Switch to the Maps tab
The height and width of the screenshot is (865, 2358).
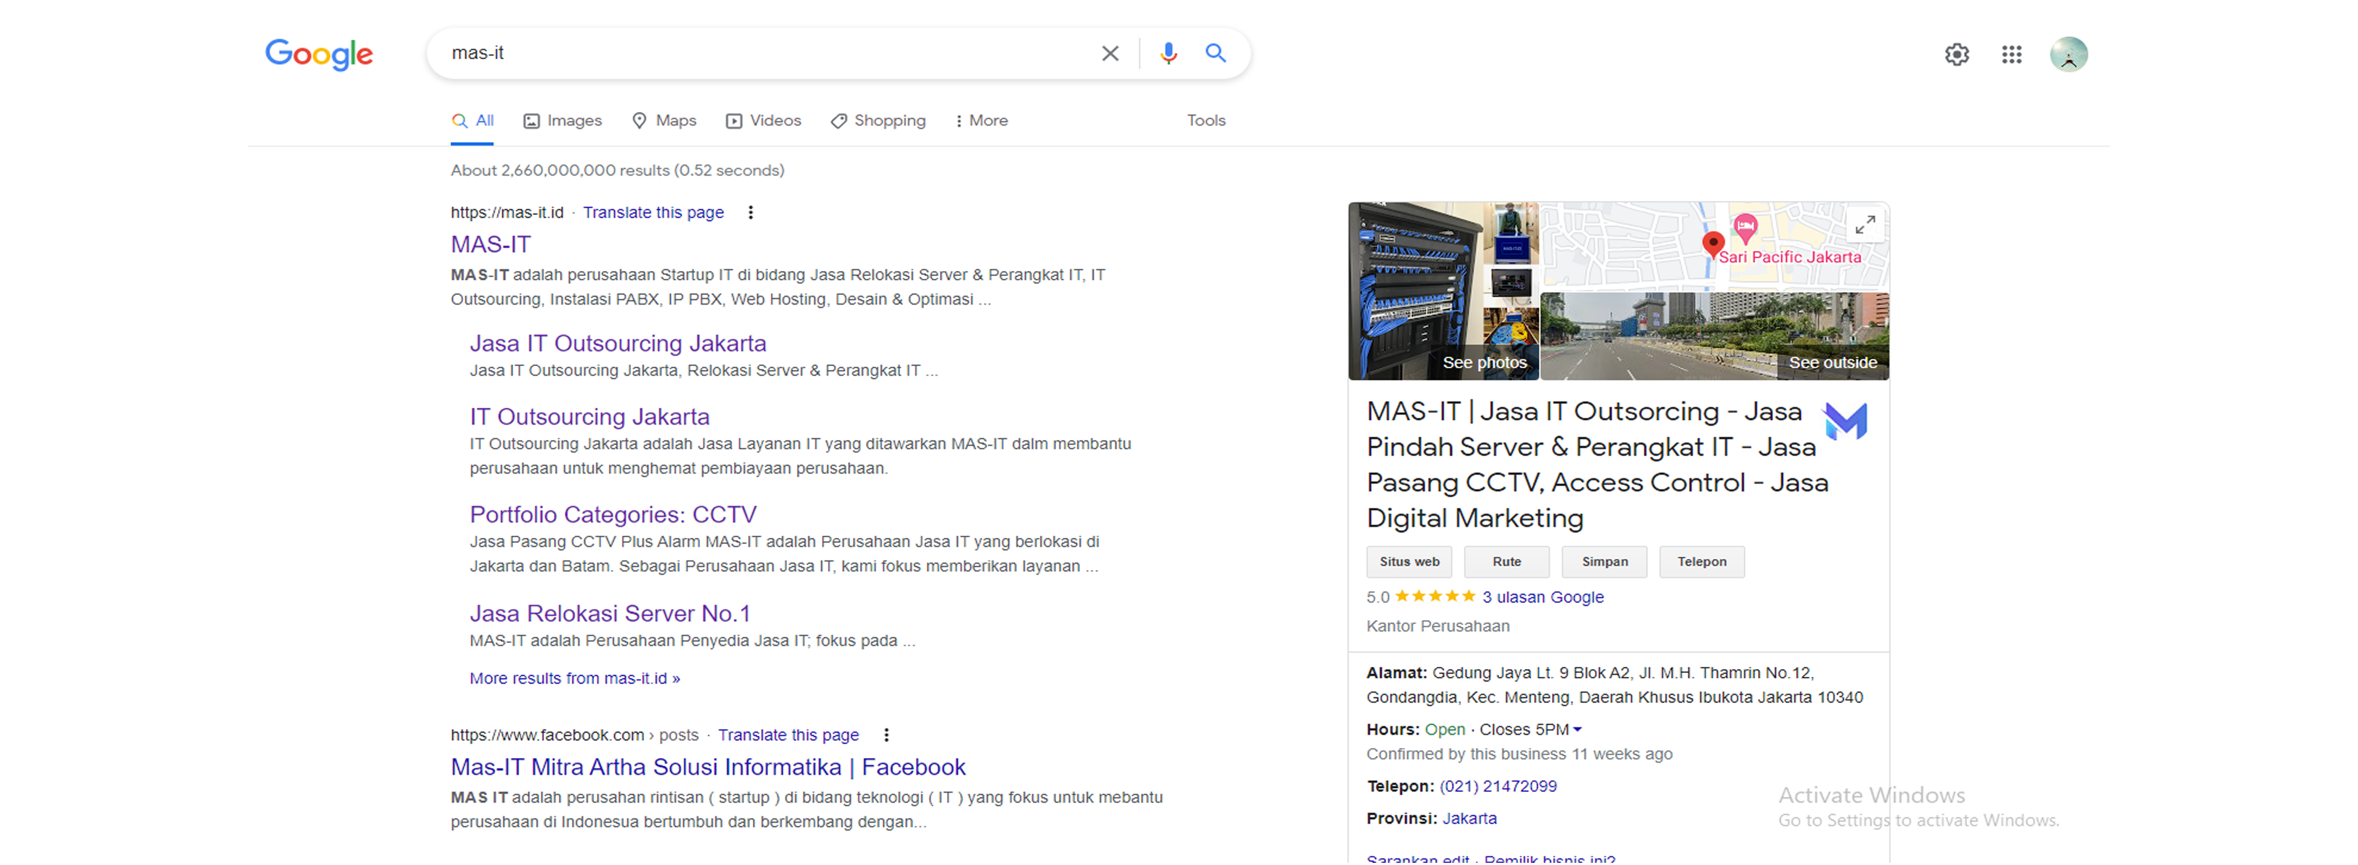tap(665, 121)
